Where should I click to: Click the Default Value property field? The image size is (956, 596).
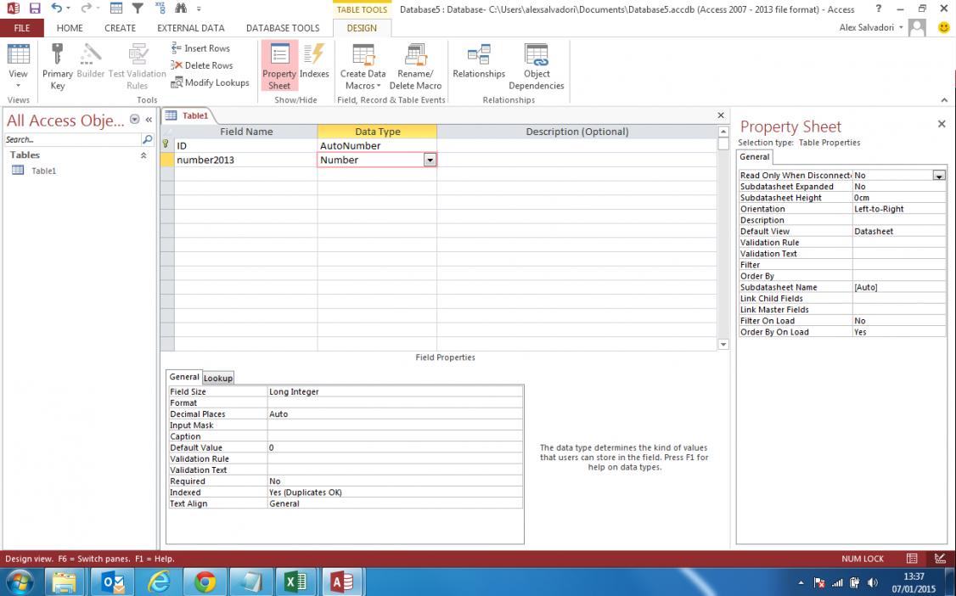pyautogui.click(x=395, y=447)
